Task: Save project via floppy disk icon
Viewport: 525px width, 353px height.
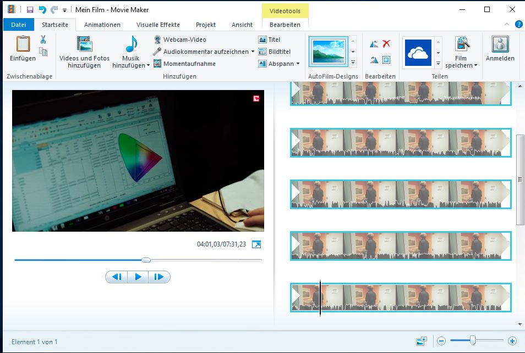Action: [30, 10]
